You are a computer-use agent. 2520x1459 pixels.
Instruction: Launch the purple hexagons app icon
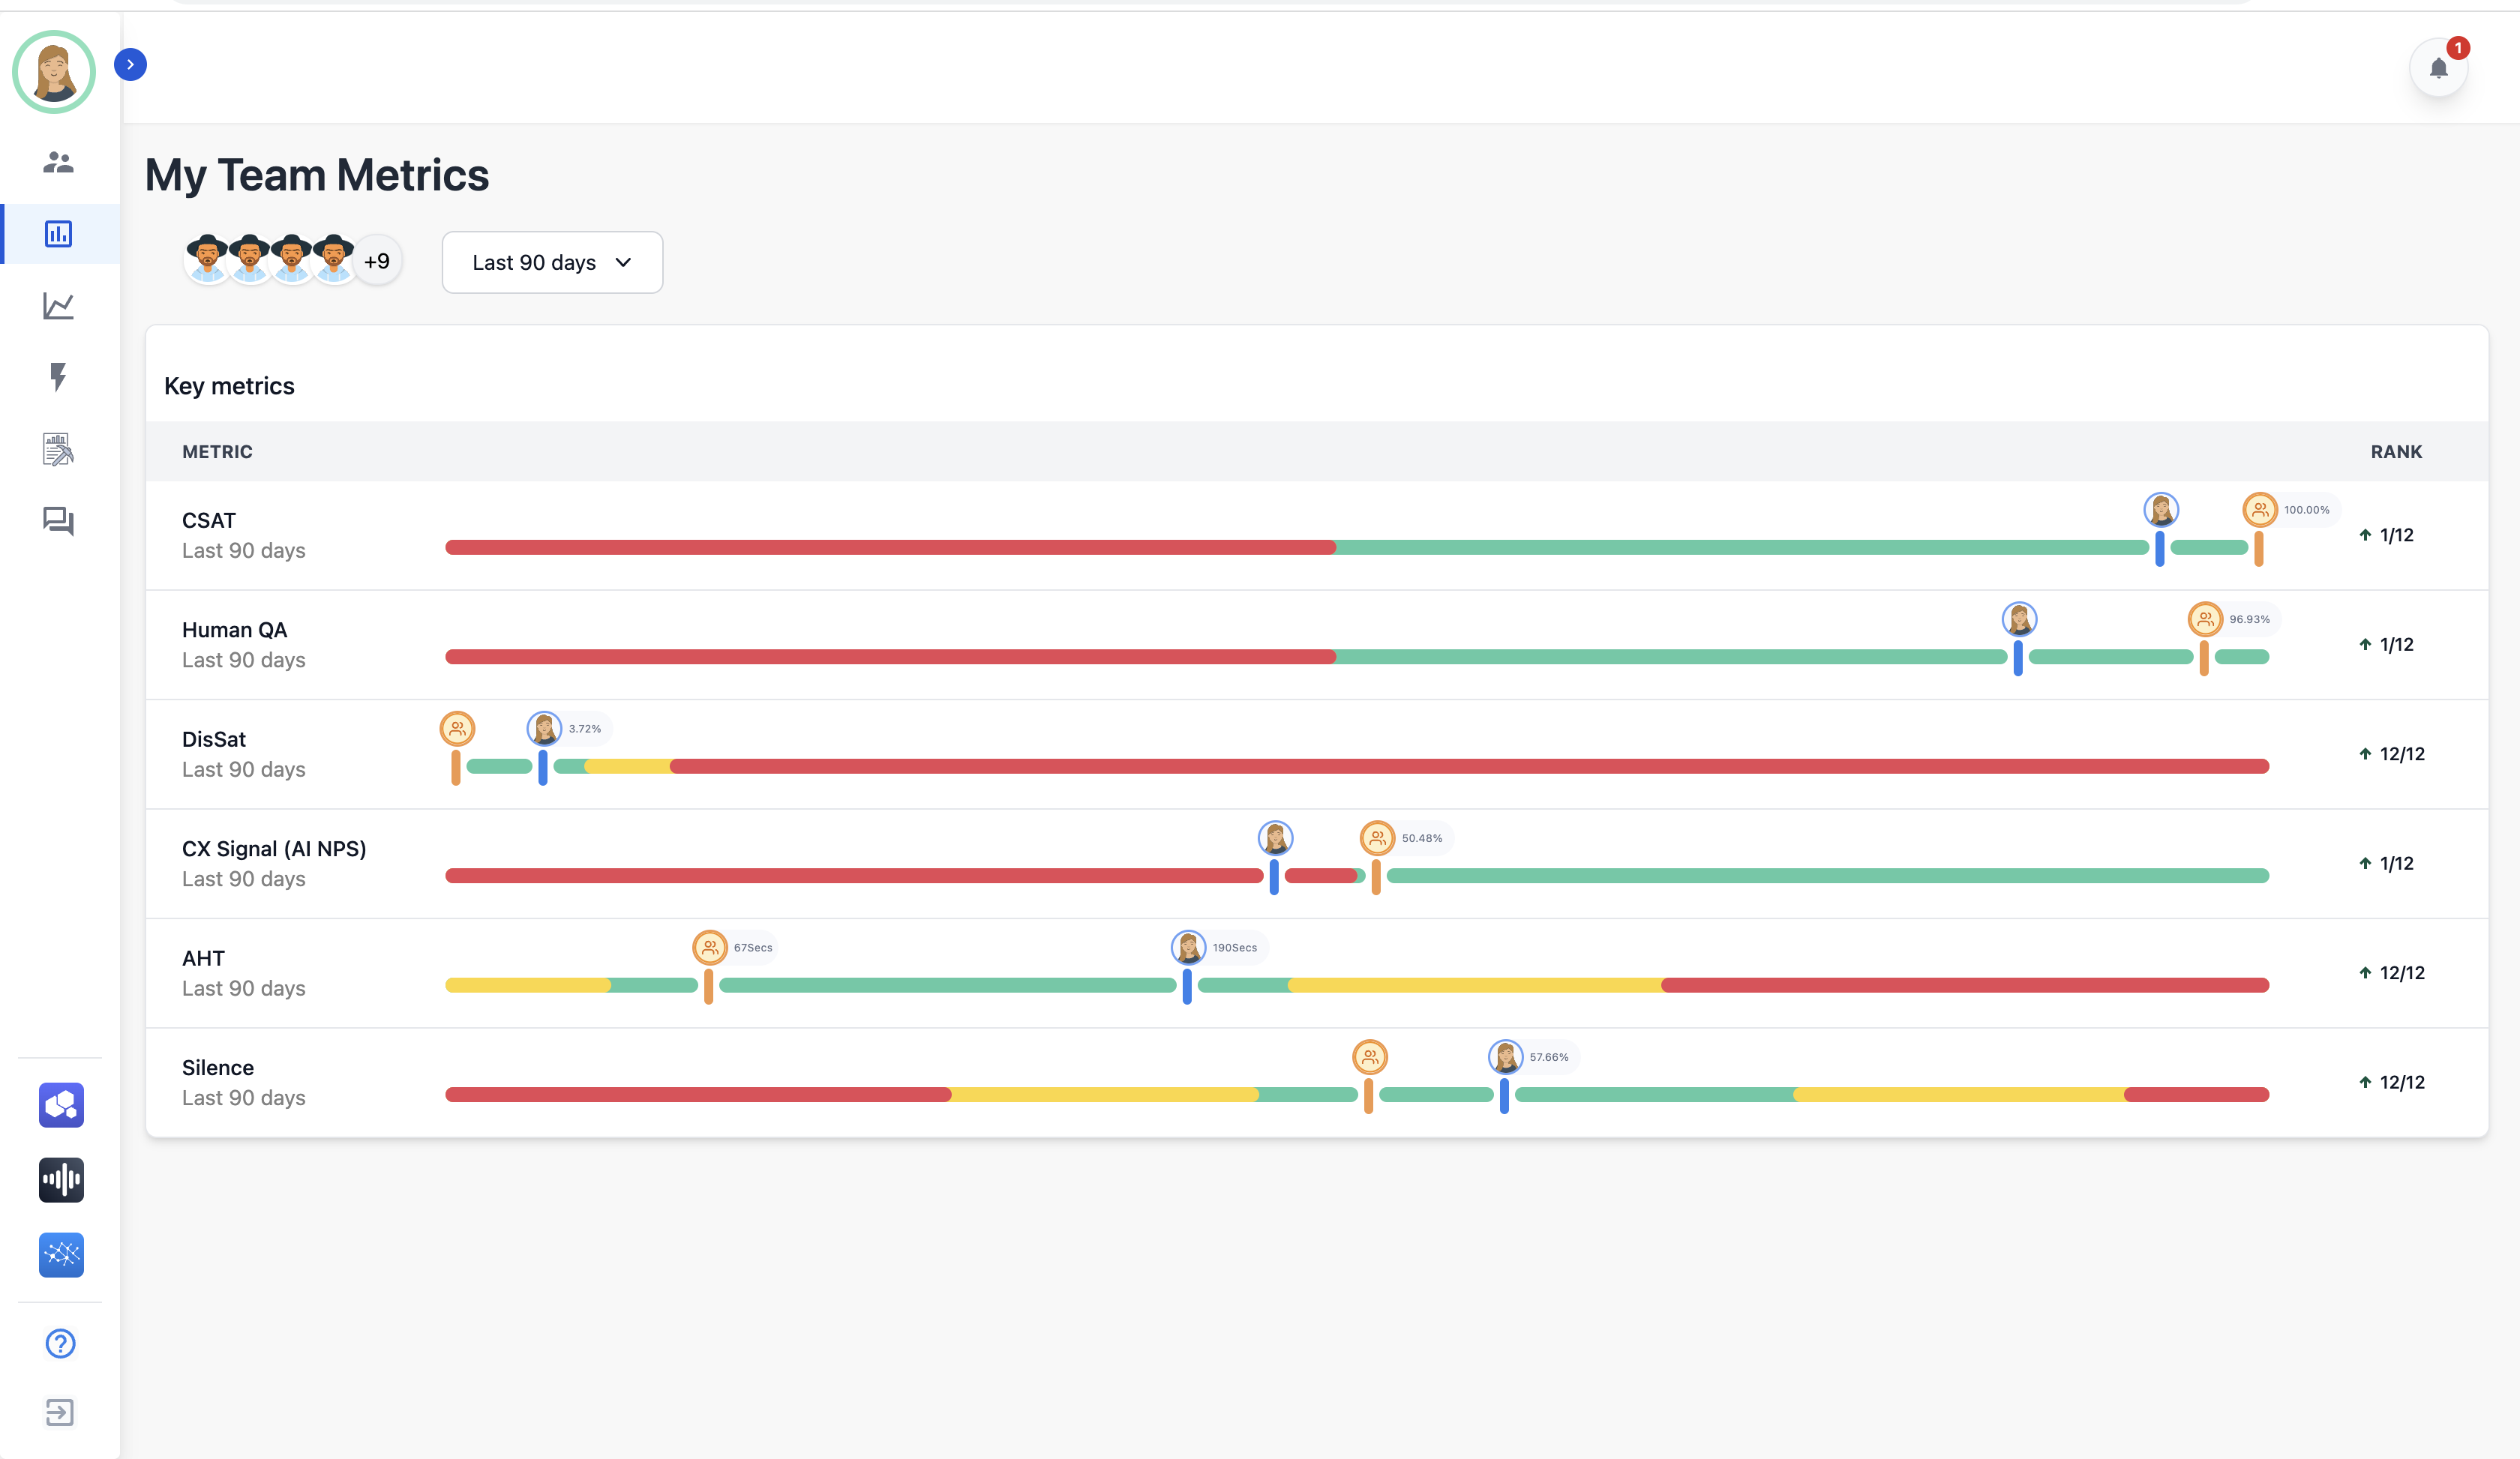tap(61, 1105)
